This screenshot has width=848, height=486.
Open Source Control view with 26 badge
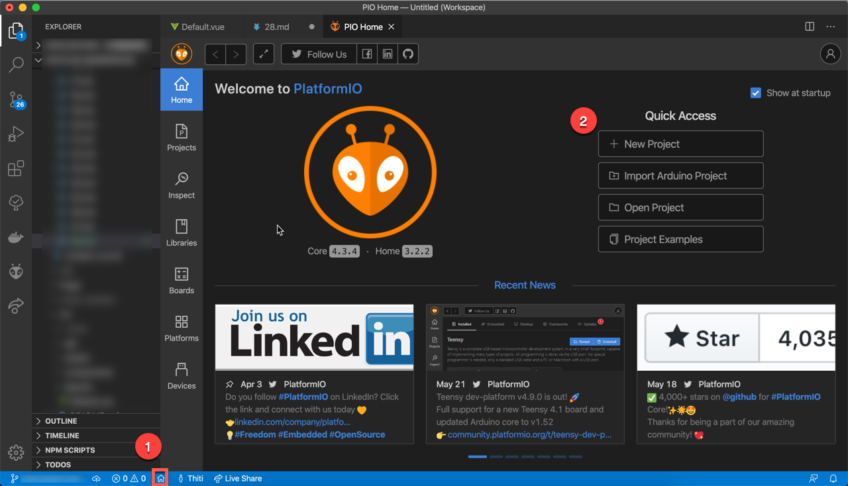coord(16,99)
